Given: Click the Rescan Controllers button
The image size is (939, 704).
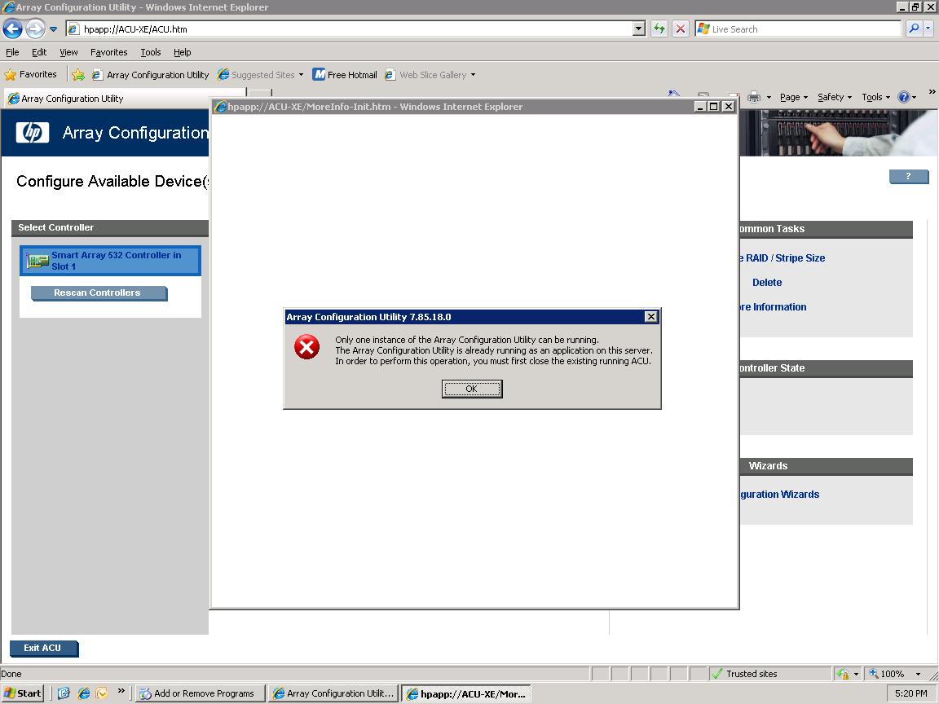Looking at the screenshot, I should tap(99, 293).
